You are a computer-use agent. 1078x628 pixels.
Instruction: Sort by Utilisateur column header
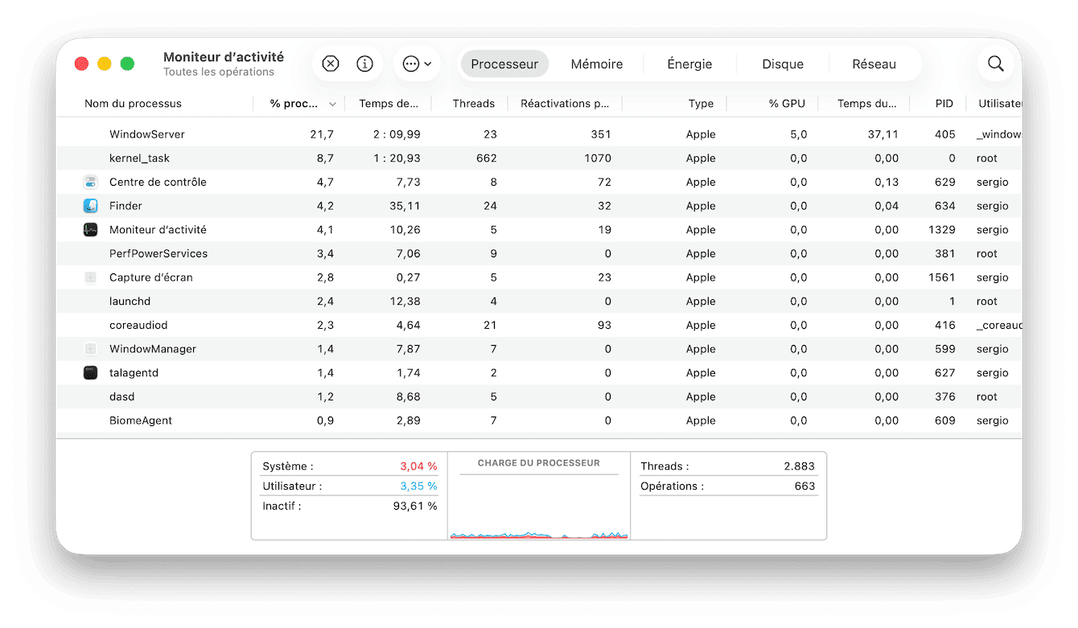(x=1000, y=104)
